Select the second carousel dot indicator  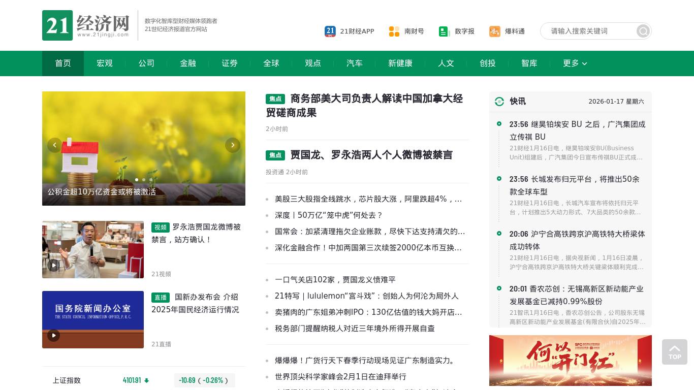click(144, 180)
